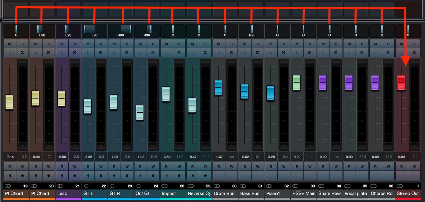Record-enable the Oct Gt channel

[153, 175]
